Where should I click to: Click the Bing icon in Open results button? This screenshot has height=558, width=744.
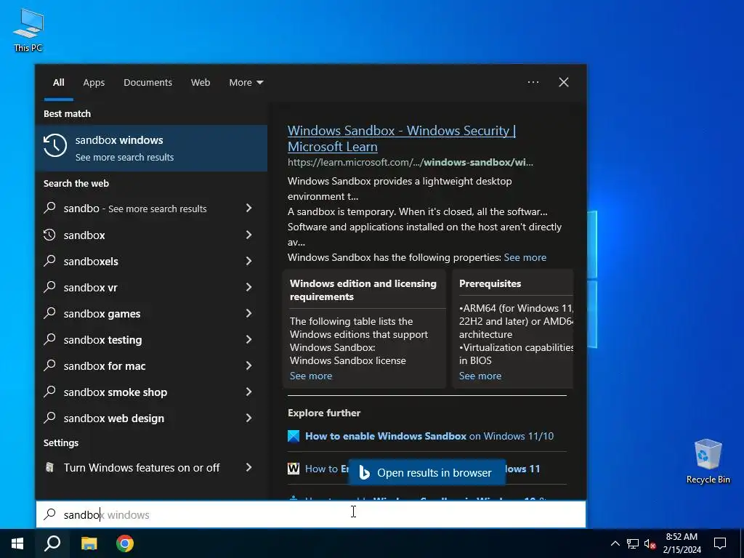(365, 472)
